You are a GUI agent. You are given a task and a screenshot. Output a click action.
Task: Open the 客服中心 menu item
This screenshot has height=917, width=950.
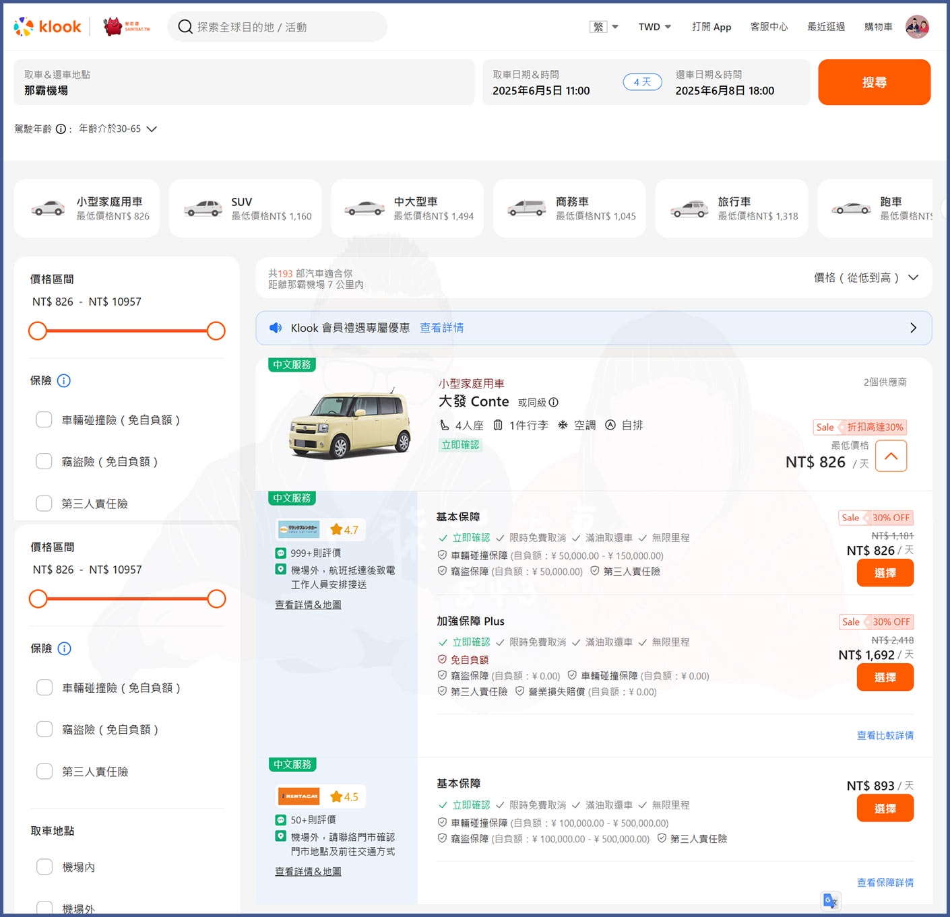pos(769,27)
